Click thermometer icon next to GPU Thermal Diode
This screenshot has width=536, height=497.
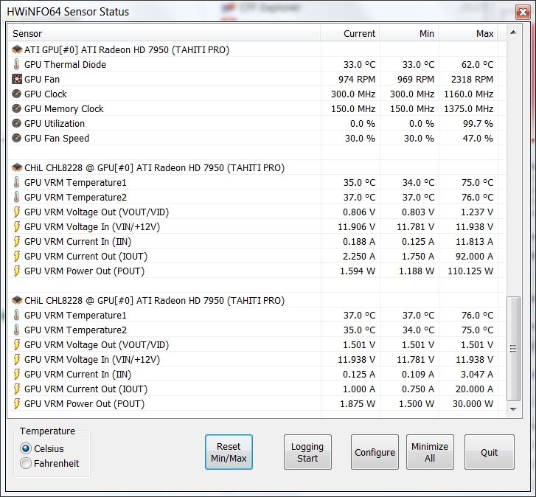16,64
